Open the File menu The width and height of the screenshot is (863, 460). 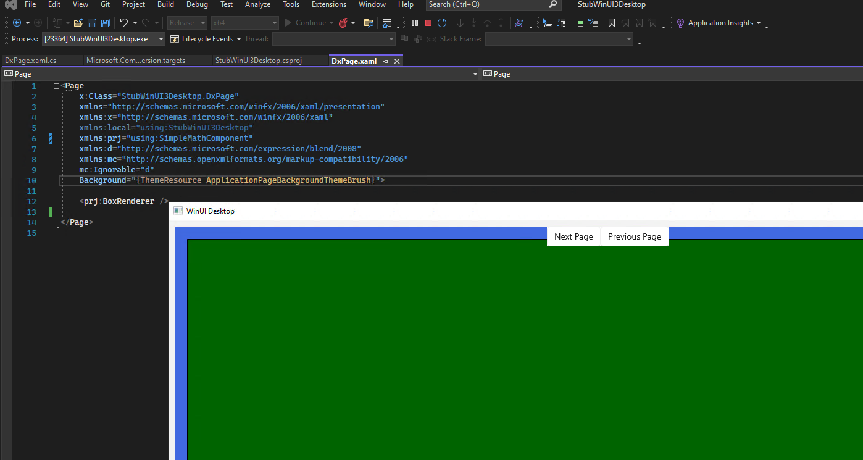pyautogui.click(x=30, y=4)
